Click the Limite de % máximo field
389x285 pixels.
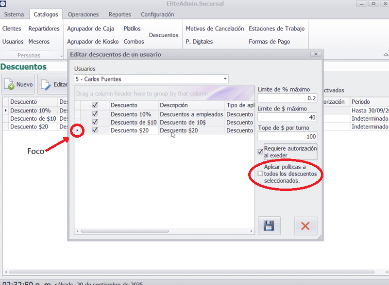[x=287, y=98]
